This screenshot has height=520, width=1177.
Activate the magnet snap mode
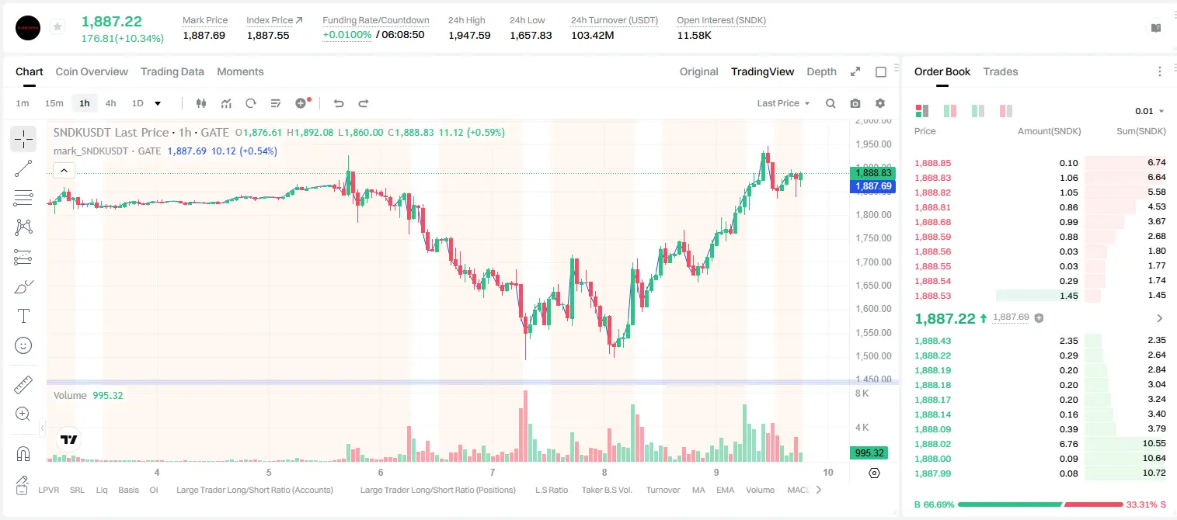23,454
